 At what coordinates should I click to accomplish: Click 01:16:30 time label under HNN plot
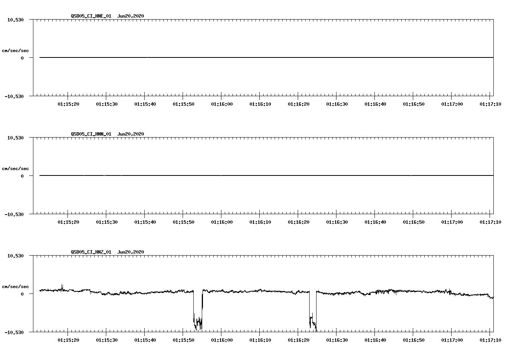coord(337,222)
